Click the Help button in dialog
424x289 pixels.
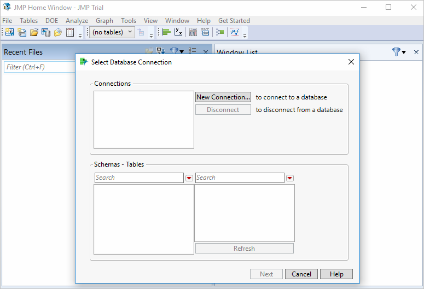336,274
